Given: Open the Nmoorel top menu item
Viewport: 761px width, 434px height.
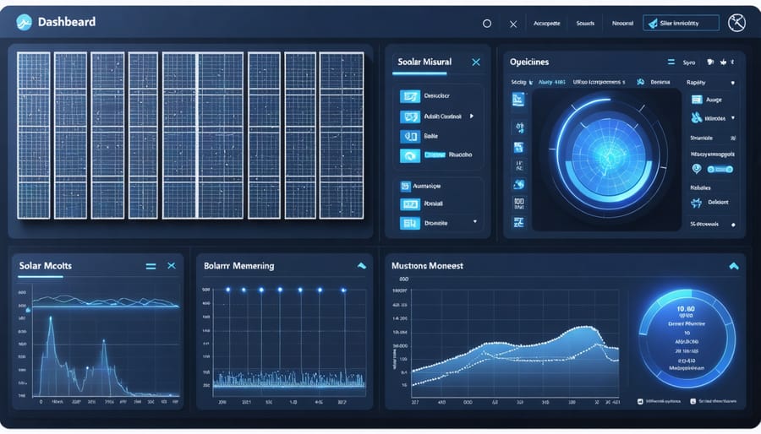Looking at the screenshot, I should tap(622, 24).
